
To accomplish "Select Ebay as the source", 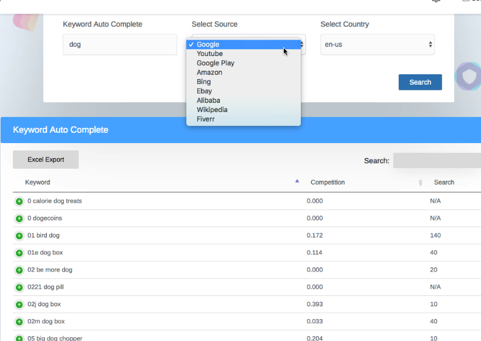I will tap(244, 91).
